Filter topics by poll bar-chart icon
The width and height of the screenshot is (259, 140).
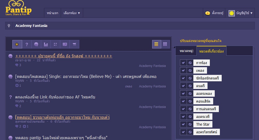(x=46, y=44)
